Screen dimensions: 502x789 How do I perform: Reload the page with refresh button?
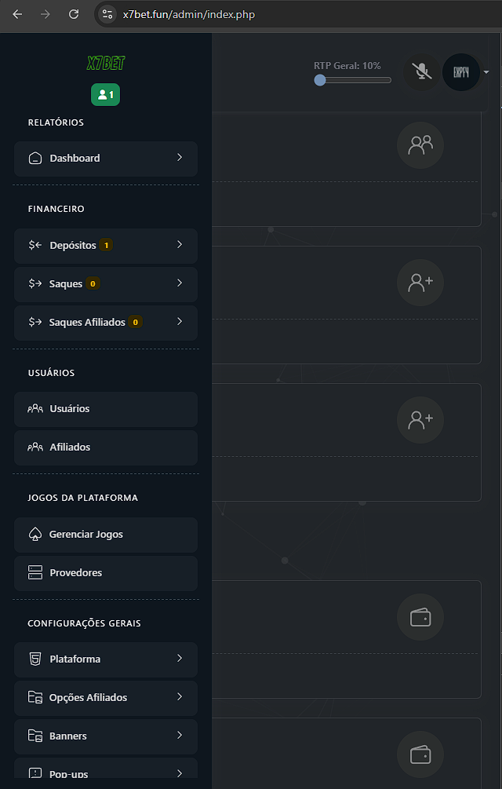point(74,14)
